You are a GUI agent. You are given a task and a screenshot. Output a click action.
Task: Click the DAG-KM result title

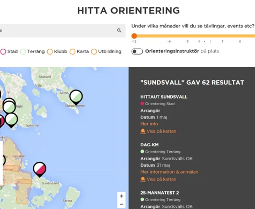(x=149, y=145)
